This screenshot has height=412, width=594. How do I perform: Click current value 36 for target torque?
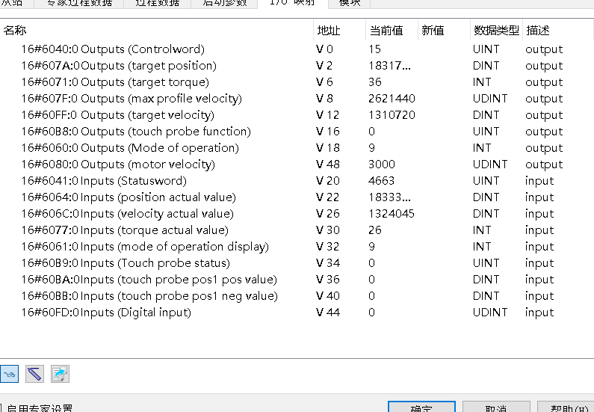pos(374,82)
